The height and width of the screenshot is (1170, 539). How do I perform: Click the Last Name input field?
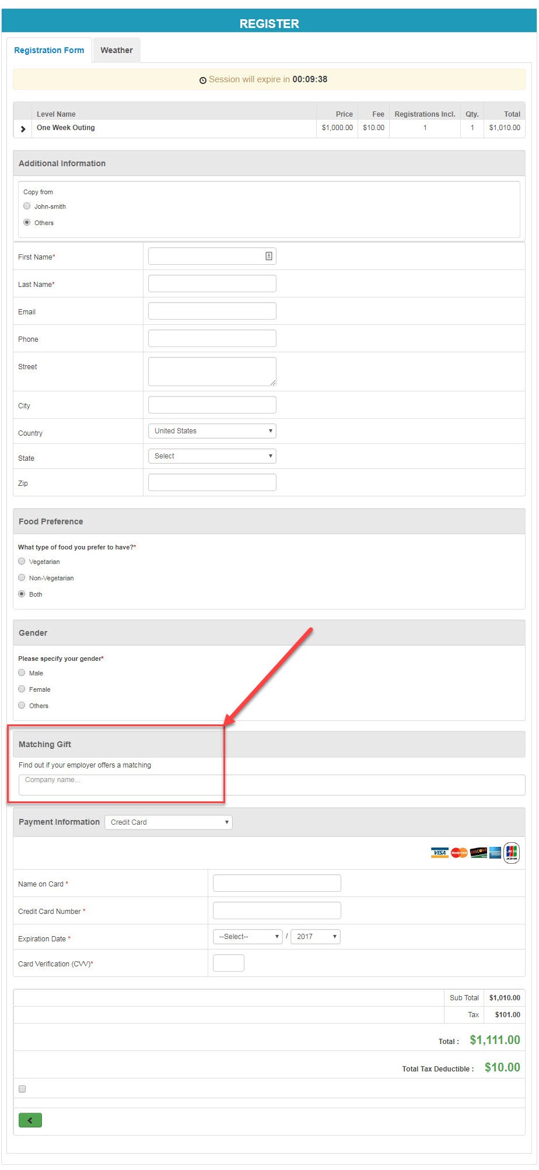click(x=212, y=283)
